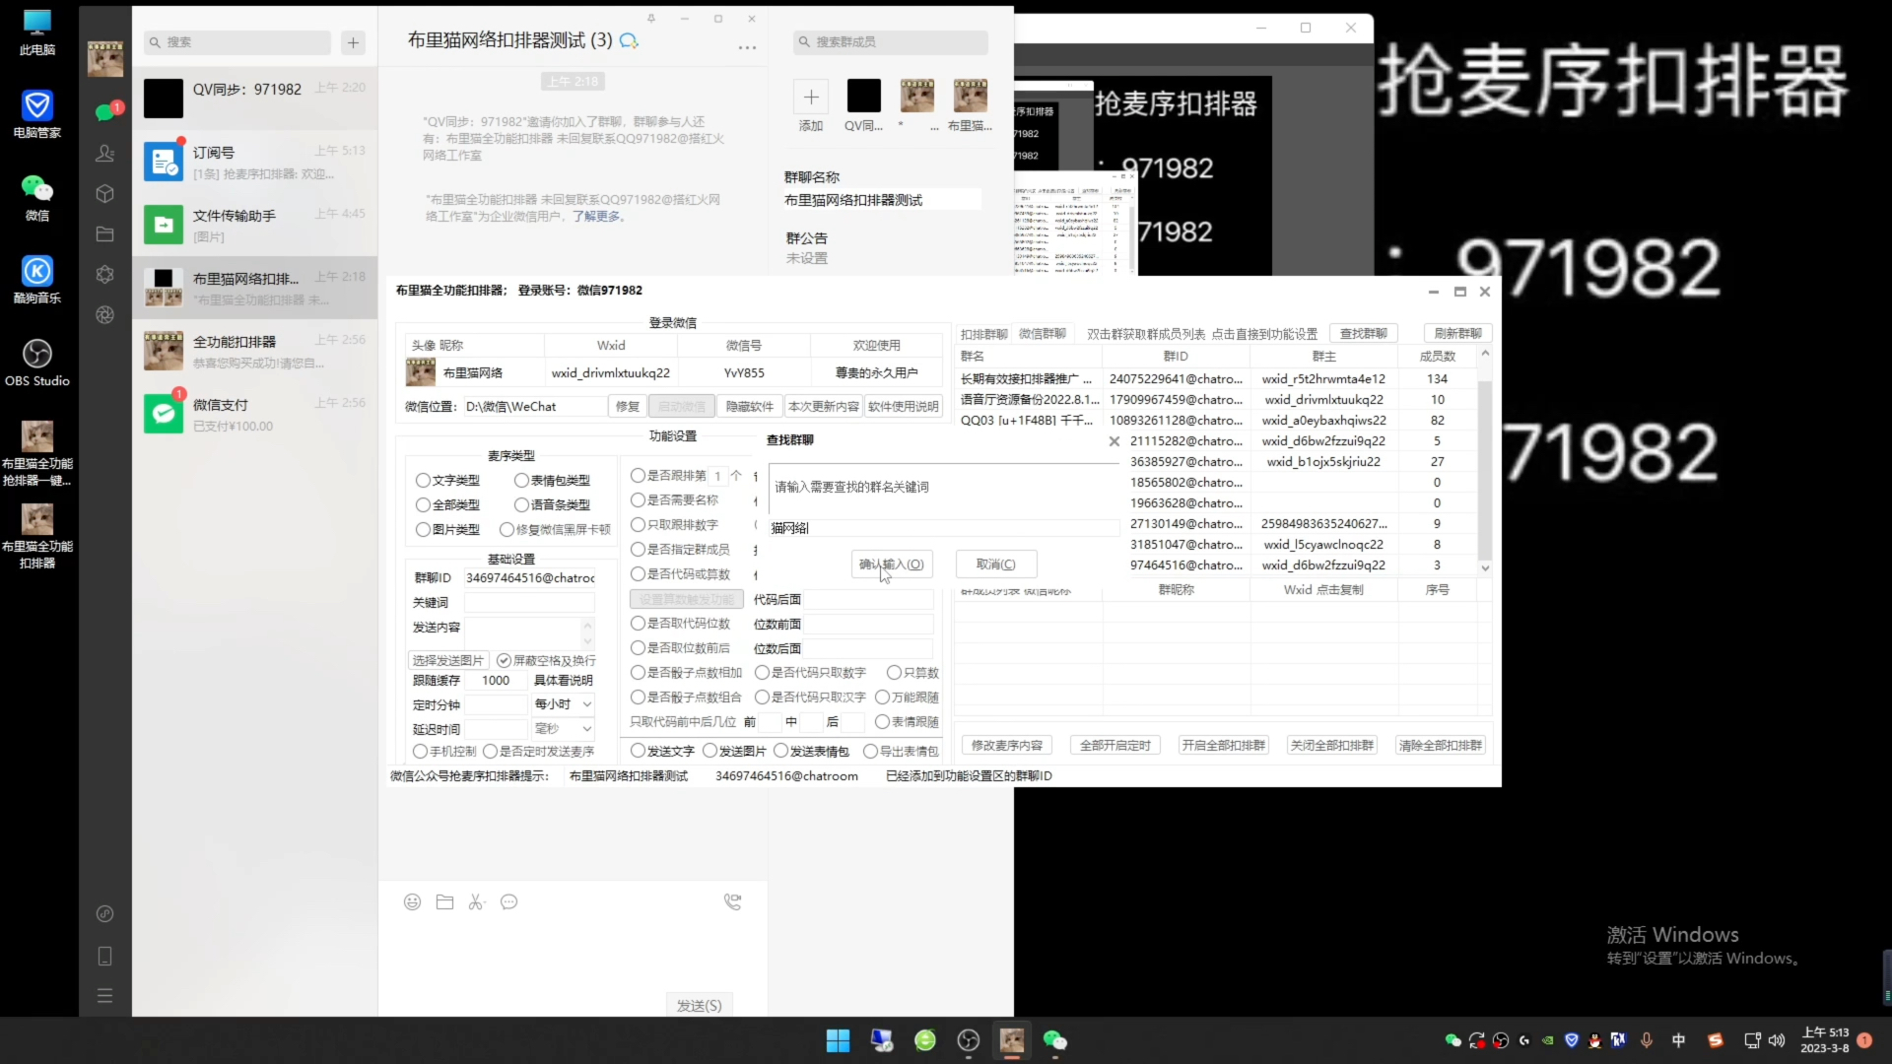
Task: Open WeChat phone icon in sidebar
Action: click(104, 956)
